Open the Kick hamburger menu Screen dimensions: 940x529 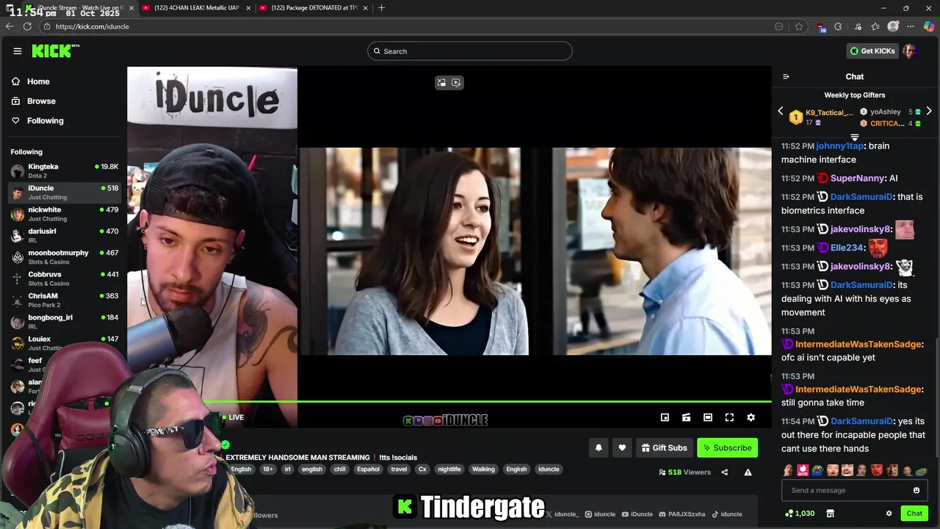(17, 51)
